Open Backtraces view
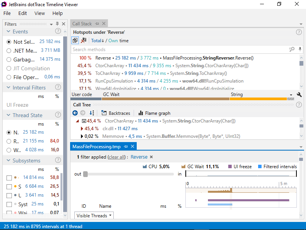 pyautogui.click(x=116, y=113)
